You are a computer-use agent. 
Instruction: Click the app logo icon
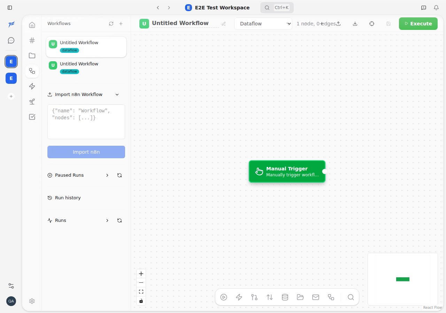[x=11, y=24]
